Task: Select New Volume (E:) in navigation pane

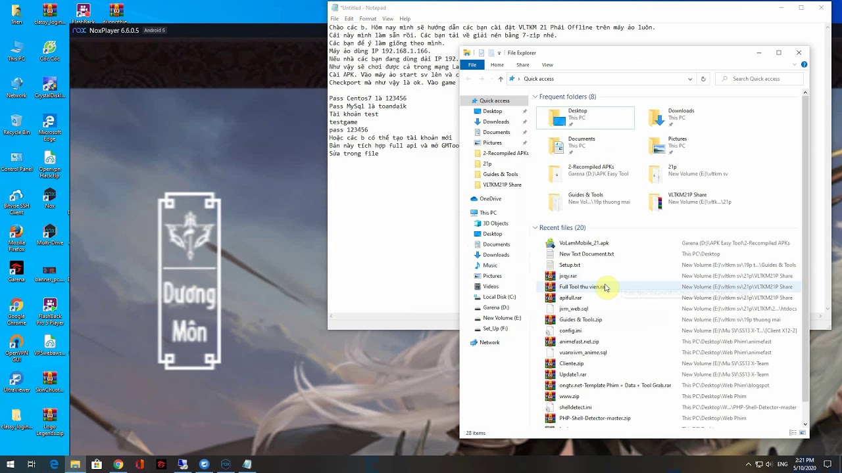Action: pyautogui.click(x=502, y=318)
